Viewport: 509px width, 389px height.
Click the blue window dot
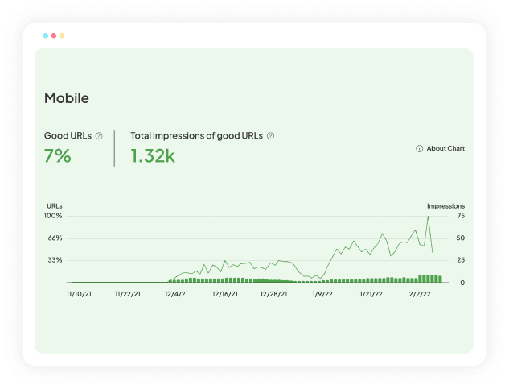click(x=46, y=35)
